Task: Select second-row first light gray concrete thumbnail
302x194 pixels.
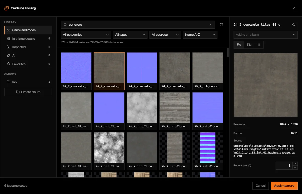Action: click(76, 111)
